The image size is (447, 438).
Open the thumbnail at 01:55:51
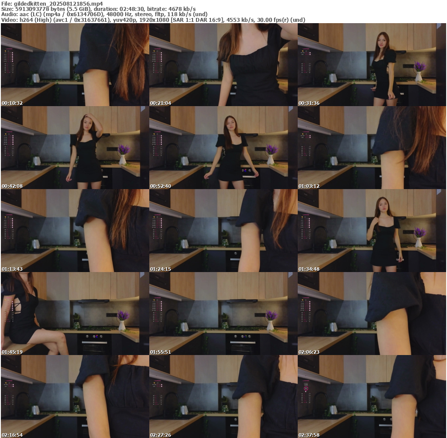[223, 314]
